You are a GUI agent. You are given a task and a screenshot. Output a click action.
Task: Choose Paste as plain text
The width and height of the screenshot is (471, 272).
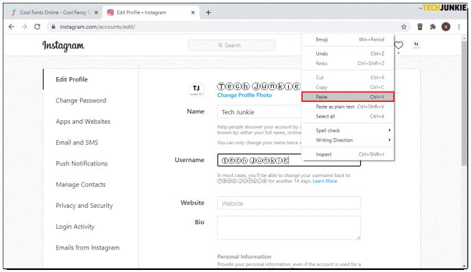[348, 107]
